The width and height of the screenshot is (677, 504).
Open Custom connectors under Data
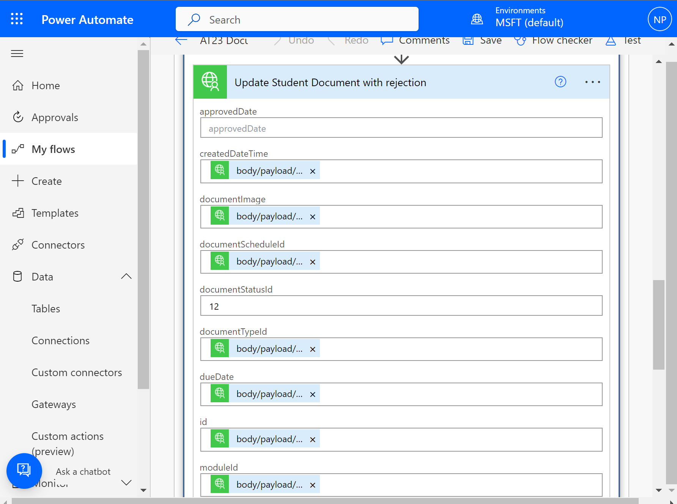[77, 372]
